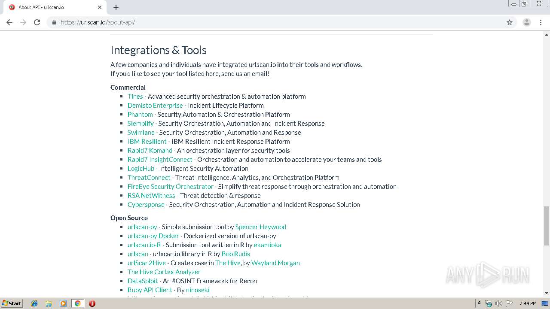Open the Demisto Enterprise link
Viewport: 550px width, 309px height.
pos(155,106)
